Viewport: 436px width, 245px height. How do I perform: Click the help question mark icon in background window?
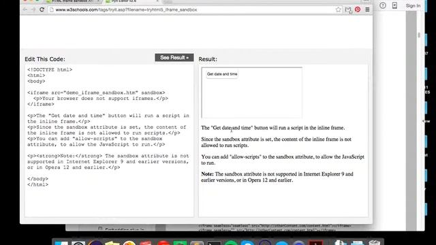click(383, 5)
